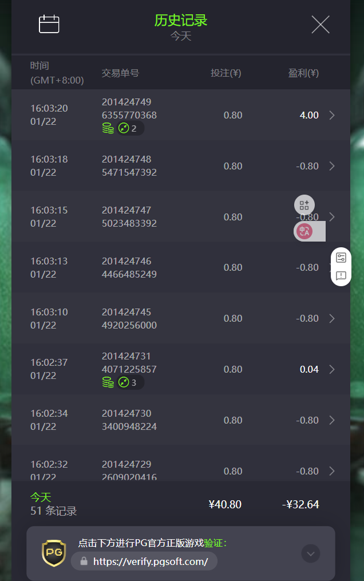The width and height of the screenshot is (364, 581).
Task: Click coins icon on 16:02:37 record
Action: 108,382
